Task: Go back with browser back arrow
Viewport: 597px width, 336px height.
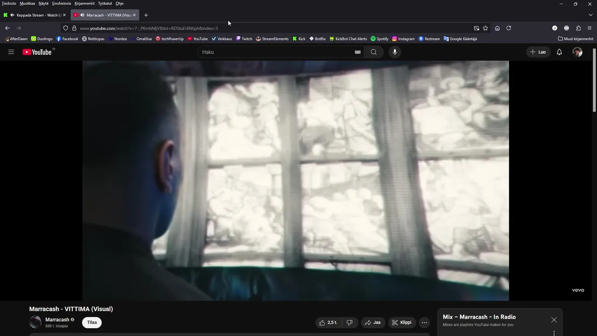Action: pos(7,28)
